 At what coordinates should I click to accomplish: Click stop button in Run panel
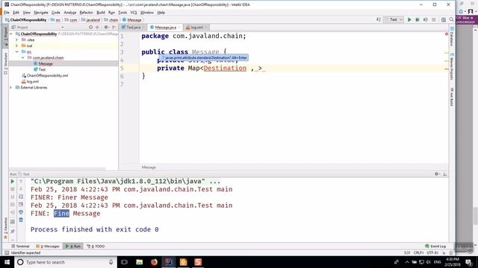pos(13,189)
